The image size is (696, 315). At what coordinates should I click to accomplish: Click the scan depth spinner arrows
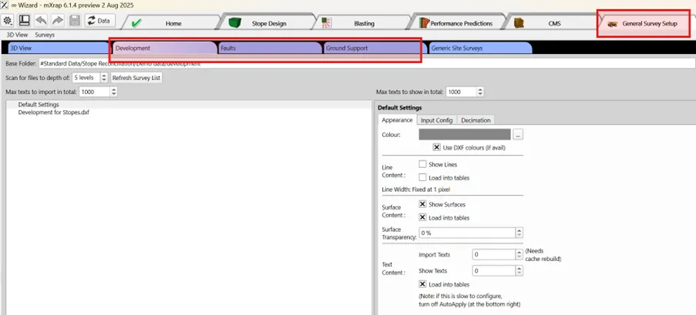104,78
